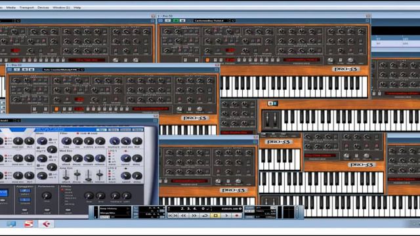Toggle Portamento on/off button in blue synth

click(x=47, y=210)
